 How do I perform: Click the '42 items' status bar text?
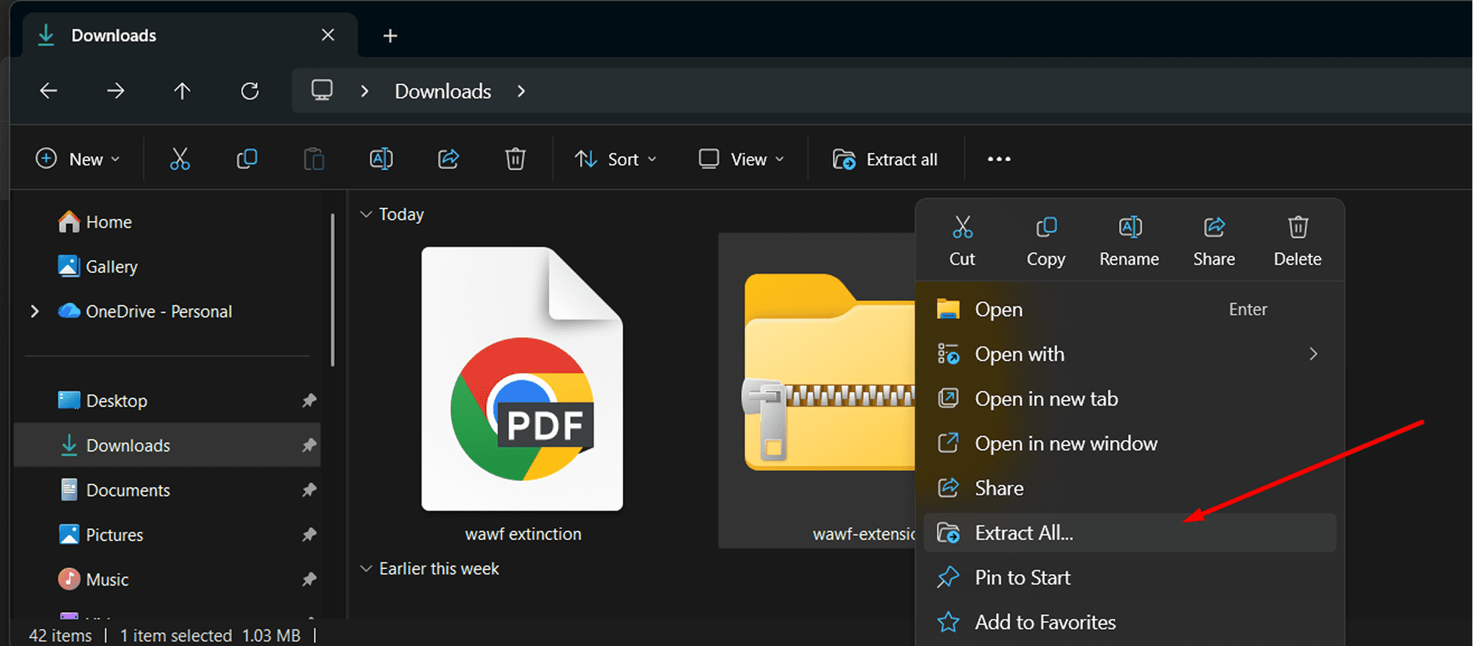point(61,635)
